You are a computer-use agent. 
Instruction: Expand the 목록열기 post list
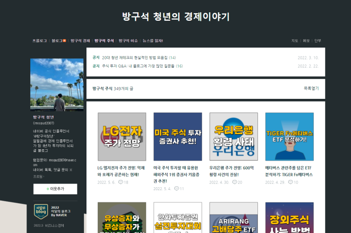click(x=311, y=88)
